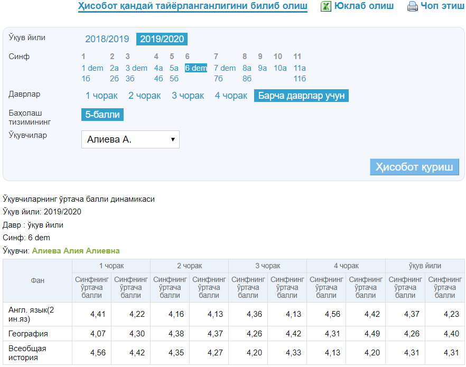Select Барча даврлар учун option
Image resolution: width=466 pixels, height=367 pixels.
[x=301, y=96]
